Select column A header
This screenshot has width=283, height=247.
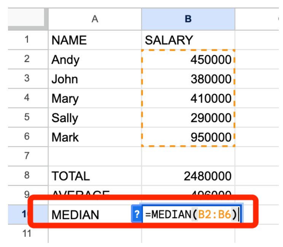tap(95, 19)
